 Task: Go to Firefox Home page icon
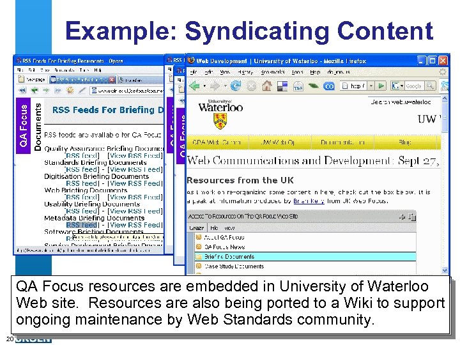pos(266,86)
